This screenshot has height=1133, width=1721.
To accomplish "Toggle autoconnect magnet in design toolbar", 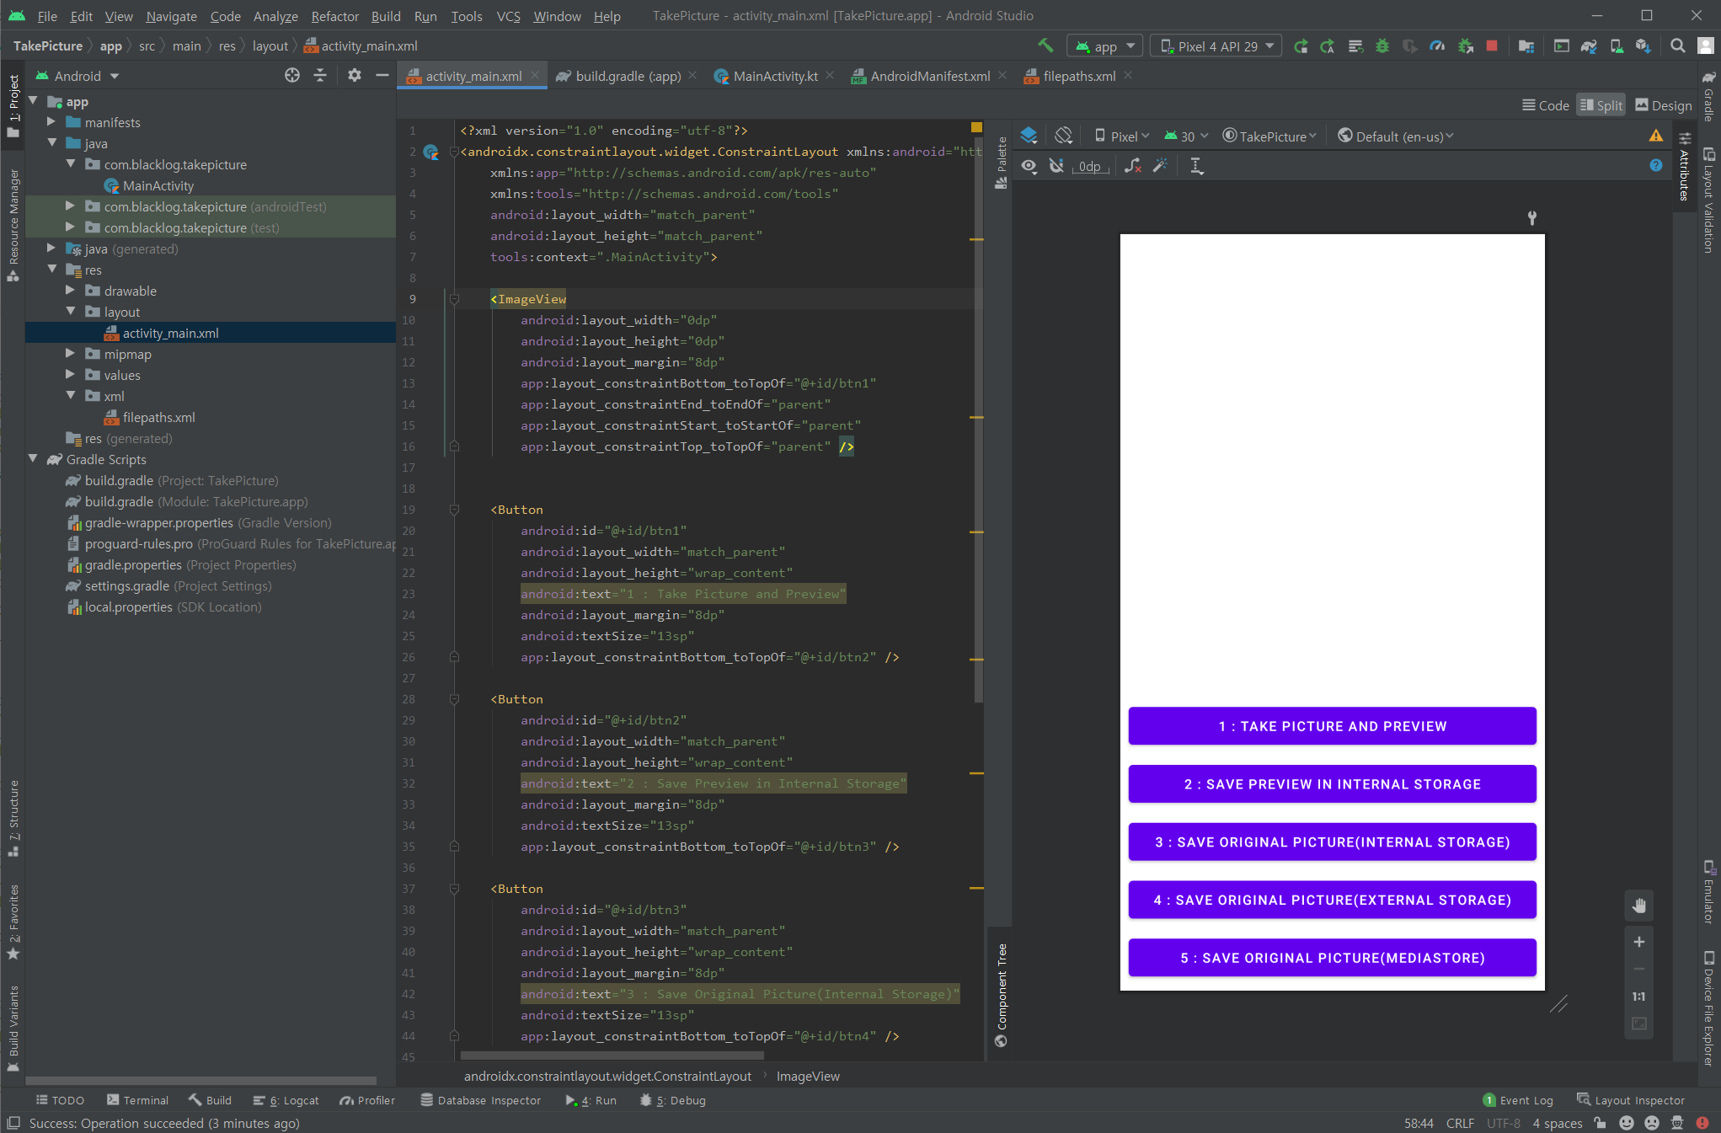I will [x=1056, y=166].
